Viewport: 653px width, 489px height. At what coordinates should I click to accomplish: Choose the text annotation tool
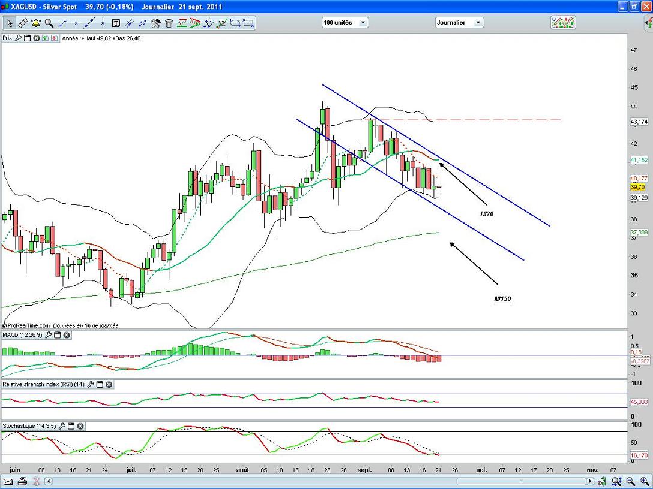pyautogui.click(x=116, y=23)
